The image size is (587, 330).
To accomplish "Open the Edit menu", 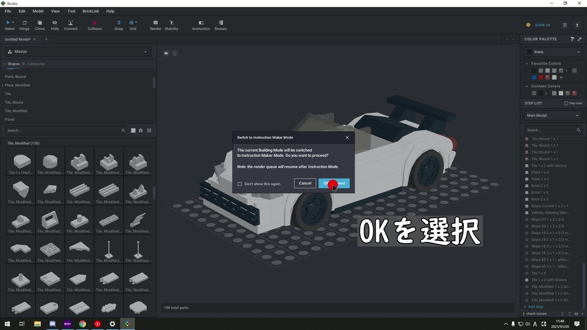I will [22, 11].
